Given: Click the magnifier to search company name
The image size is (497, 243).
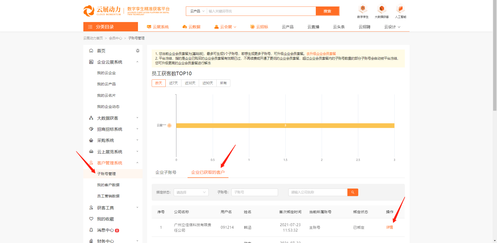Looking at the screenshot, I should [353, 192].
